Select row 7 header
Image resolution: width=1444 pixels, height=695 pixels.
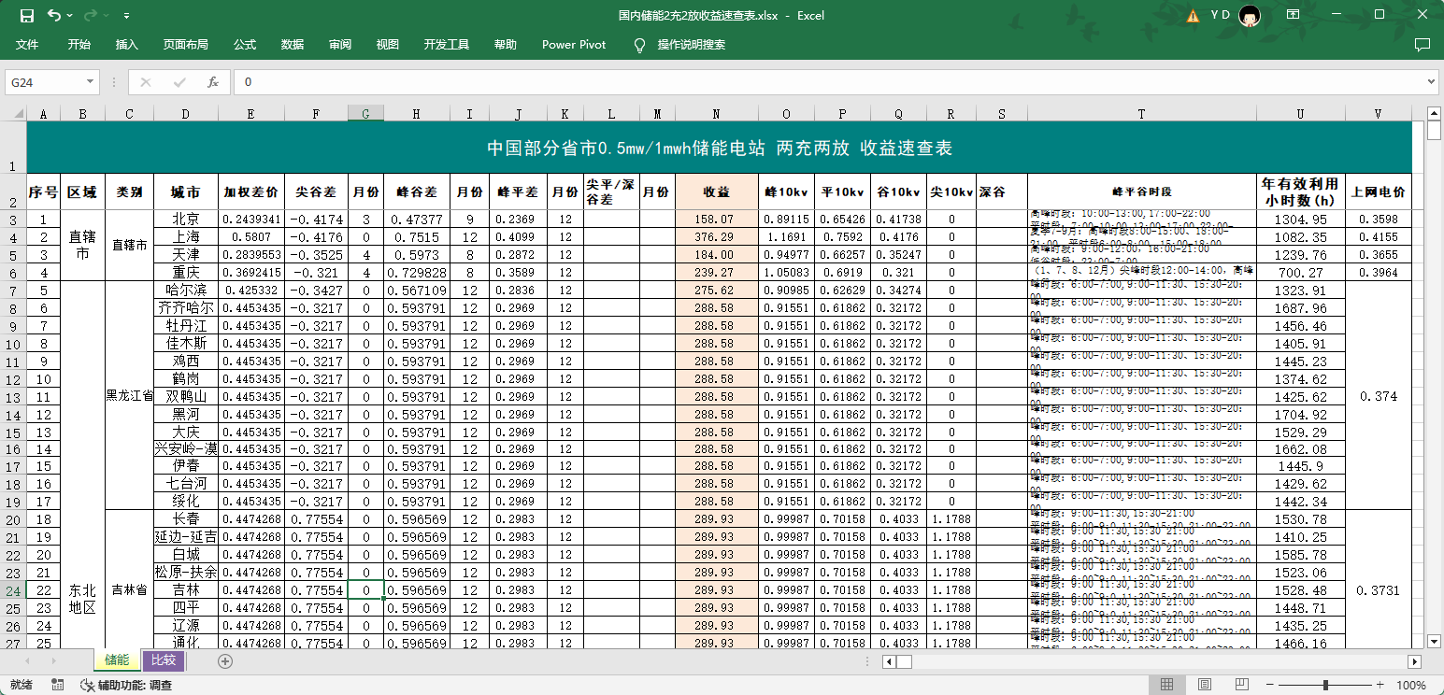[13, 291]
